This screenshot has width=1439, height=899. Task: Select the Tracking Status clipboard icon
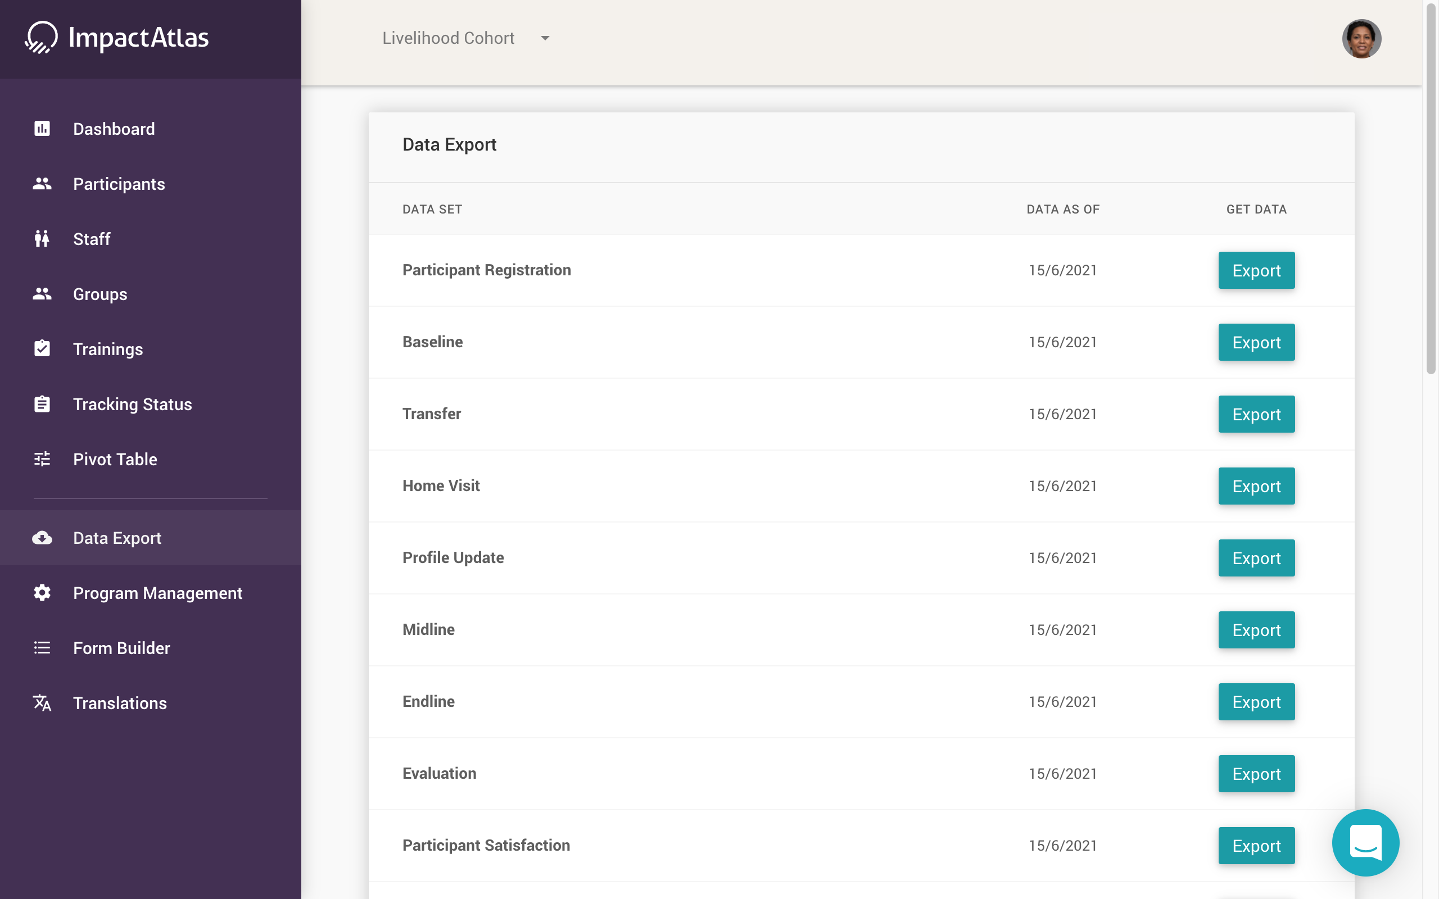(42, 404)
